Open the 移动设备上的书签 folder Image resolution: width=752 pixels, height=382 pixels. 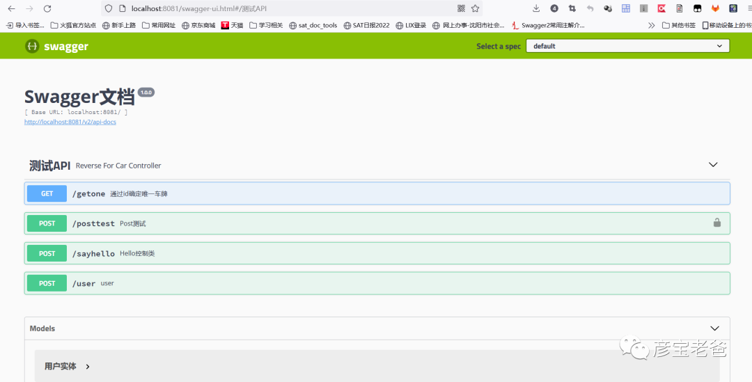tap(726, 26)
